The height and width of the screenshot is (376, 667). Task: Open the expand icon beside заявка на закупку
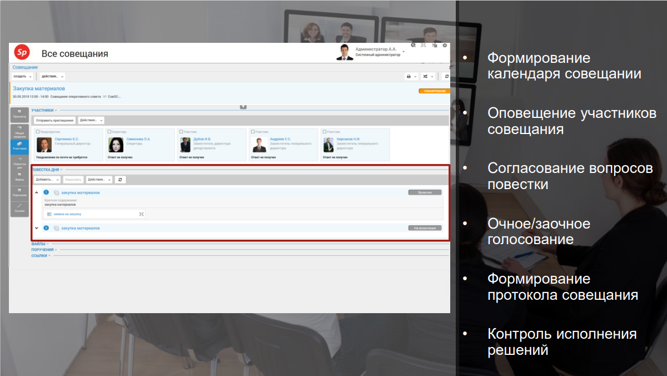point(141,214)
